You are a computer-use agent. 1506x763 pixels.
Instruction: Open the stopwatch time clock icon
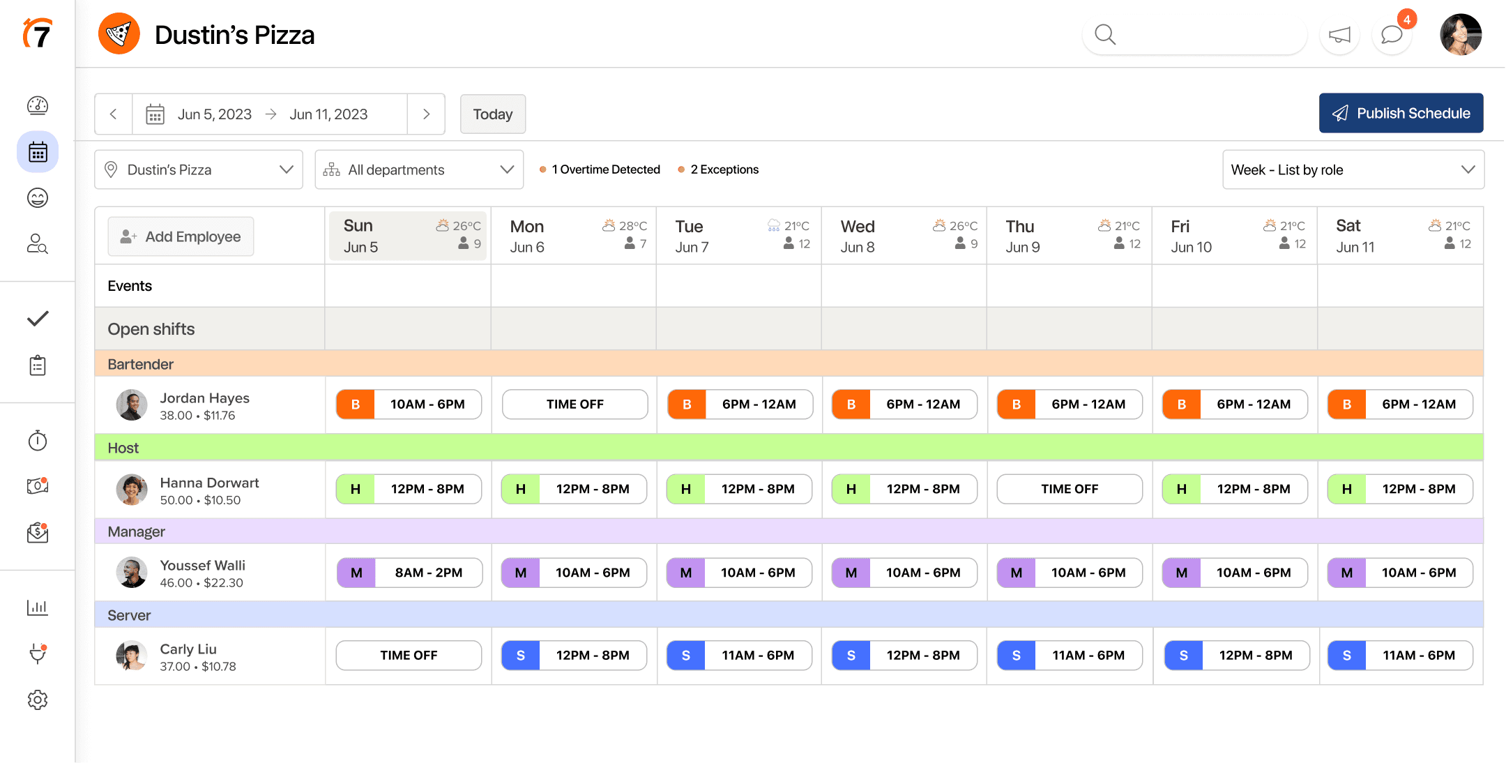click(38, 440)
